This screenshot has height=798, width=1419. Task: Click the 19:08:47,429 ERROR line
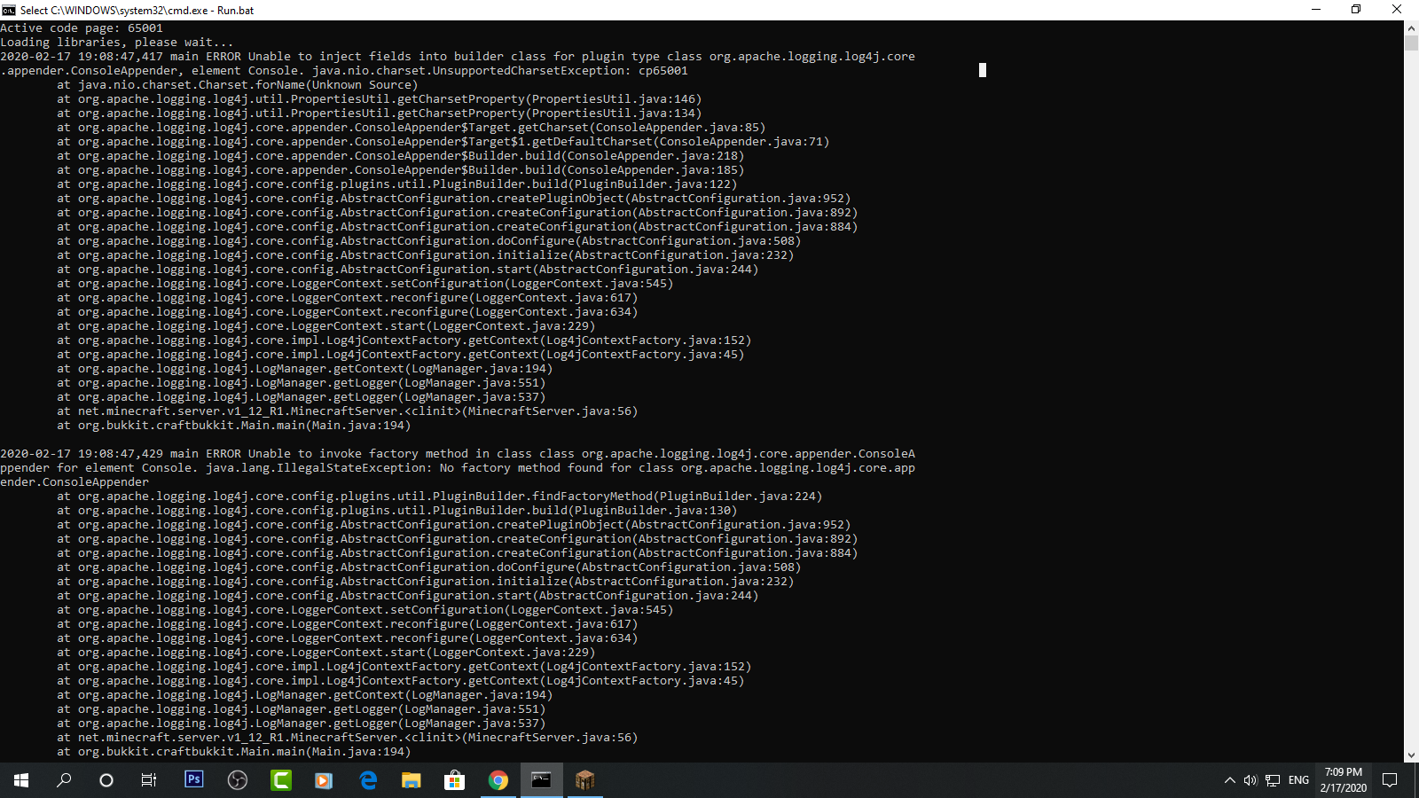pyautogui.click(x=458, y=454)
